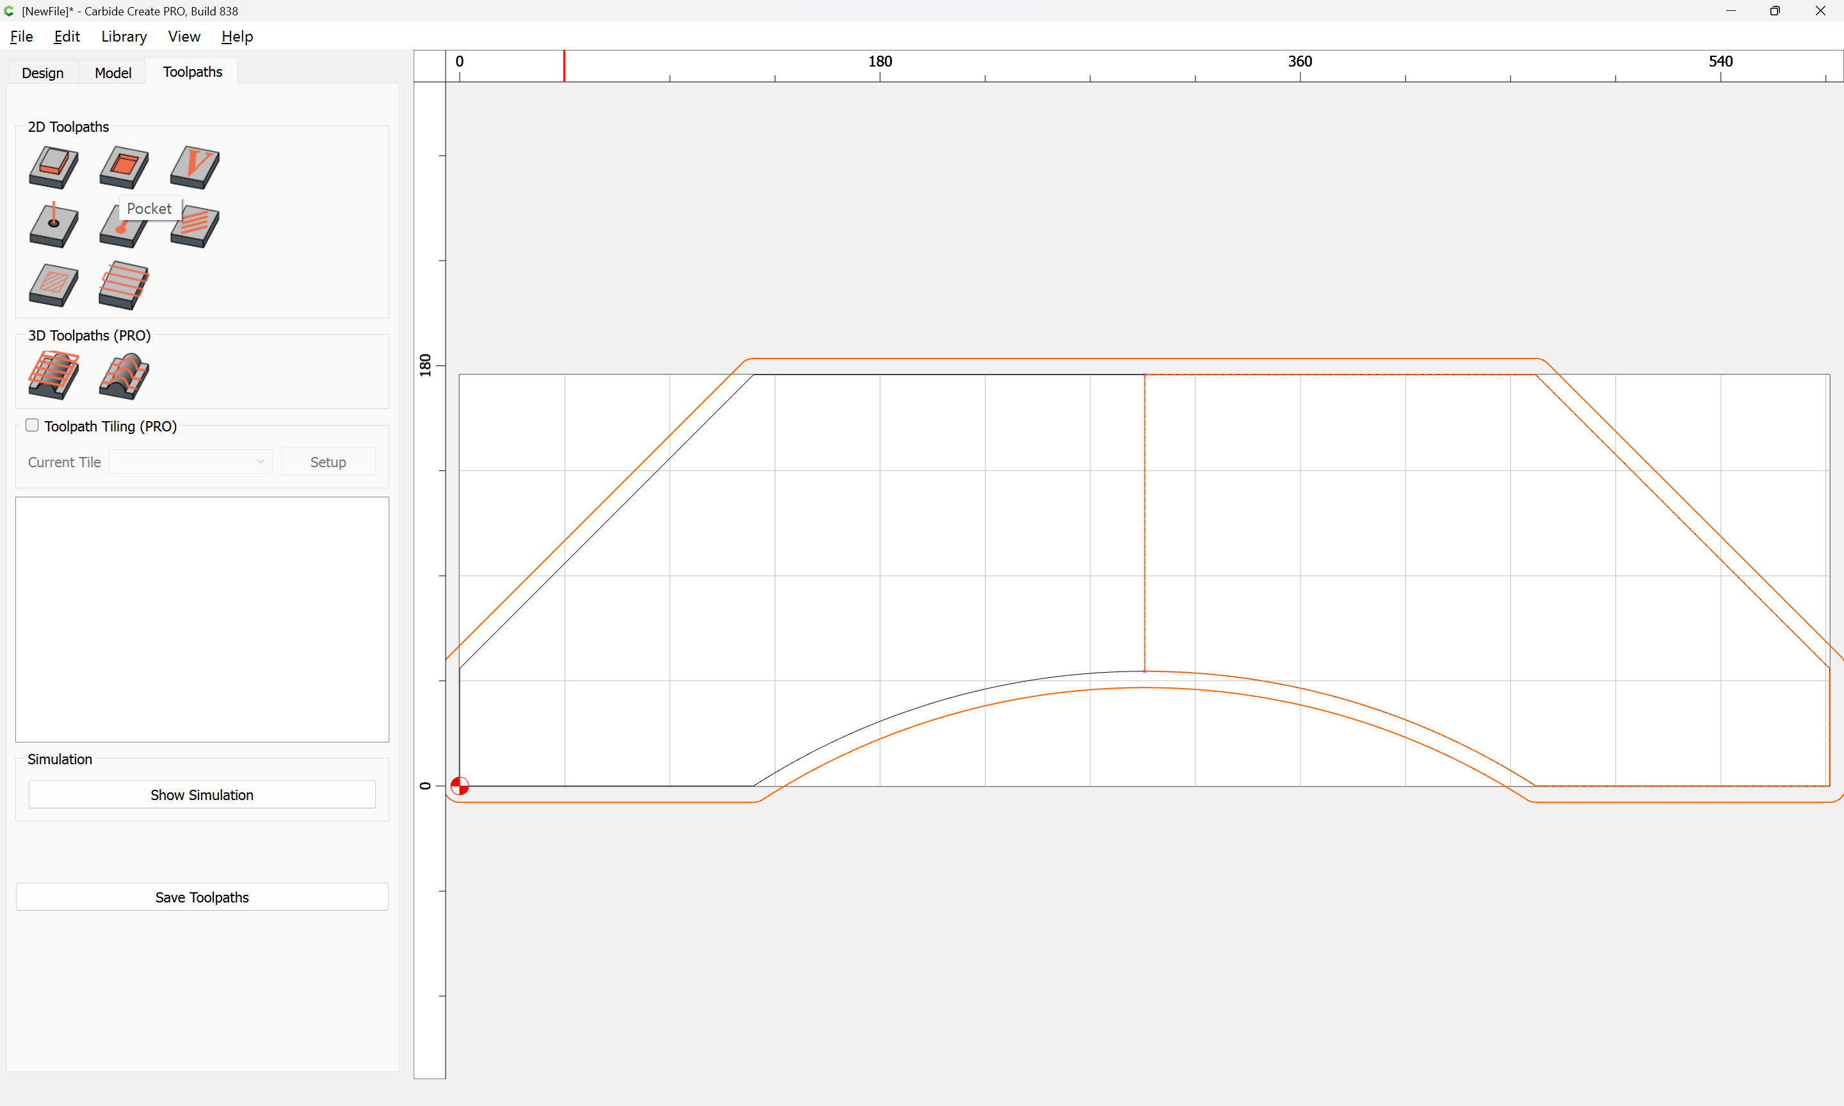Add a Drill toolpath

pyautogui.click(x=53, y=226)
